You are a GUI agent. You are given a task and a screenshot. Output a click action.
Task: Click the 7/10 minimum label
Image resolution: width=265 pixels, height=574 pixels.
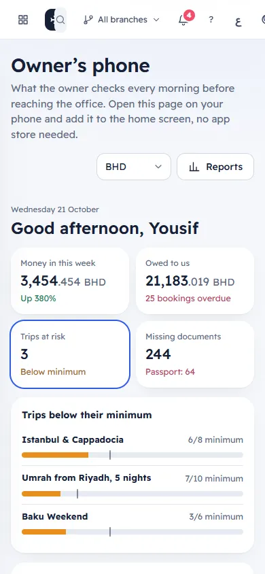[214, 479]
